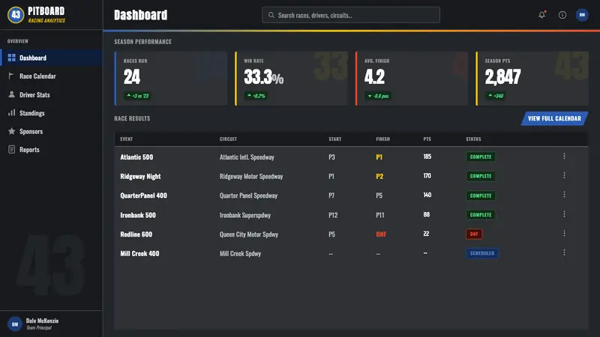Click the red DNF finish text
600x337 pixels.
pyautogui.click(x=381, y=234)
